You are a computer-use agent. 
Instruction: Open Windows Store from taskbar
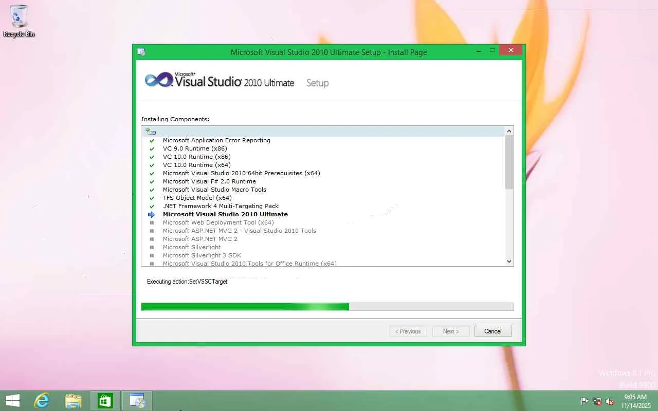[x=105, y=401]
